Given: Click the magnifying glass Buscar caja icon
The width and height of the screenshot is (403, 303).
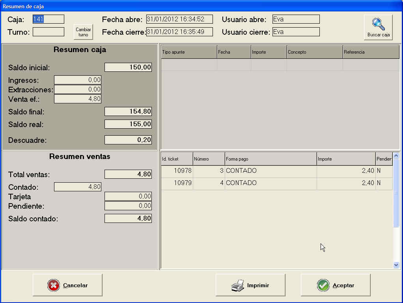Looking at the screenshot, I should [378, 24].
